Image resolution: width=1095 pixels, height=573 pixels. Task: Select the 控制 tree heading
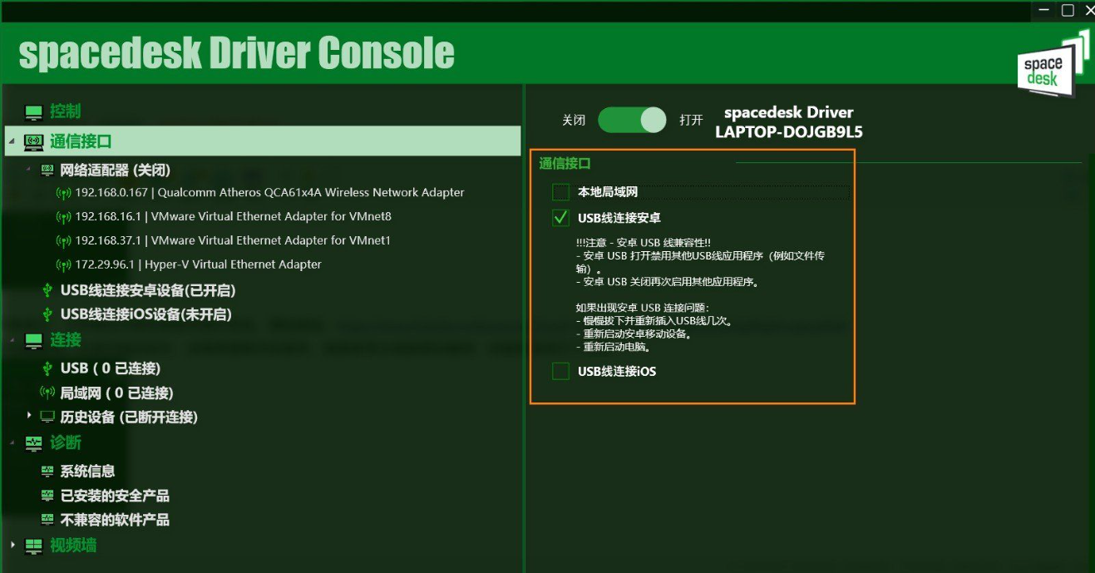(65, 111)
